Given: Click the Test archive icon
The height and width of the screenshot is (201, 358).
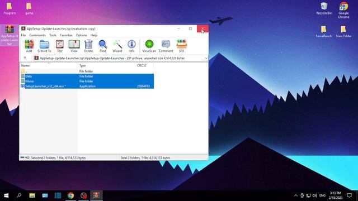Looking at the screenshot, I should click(60, 46).
